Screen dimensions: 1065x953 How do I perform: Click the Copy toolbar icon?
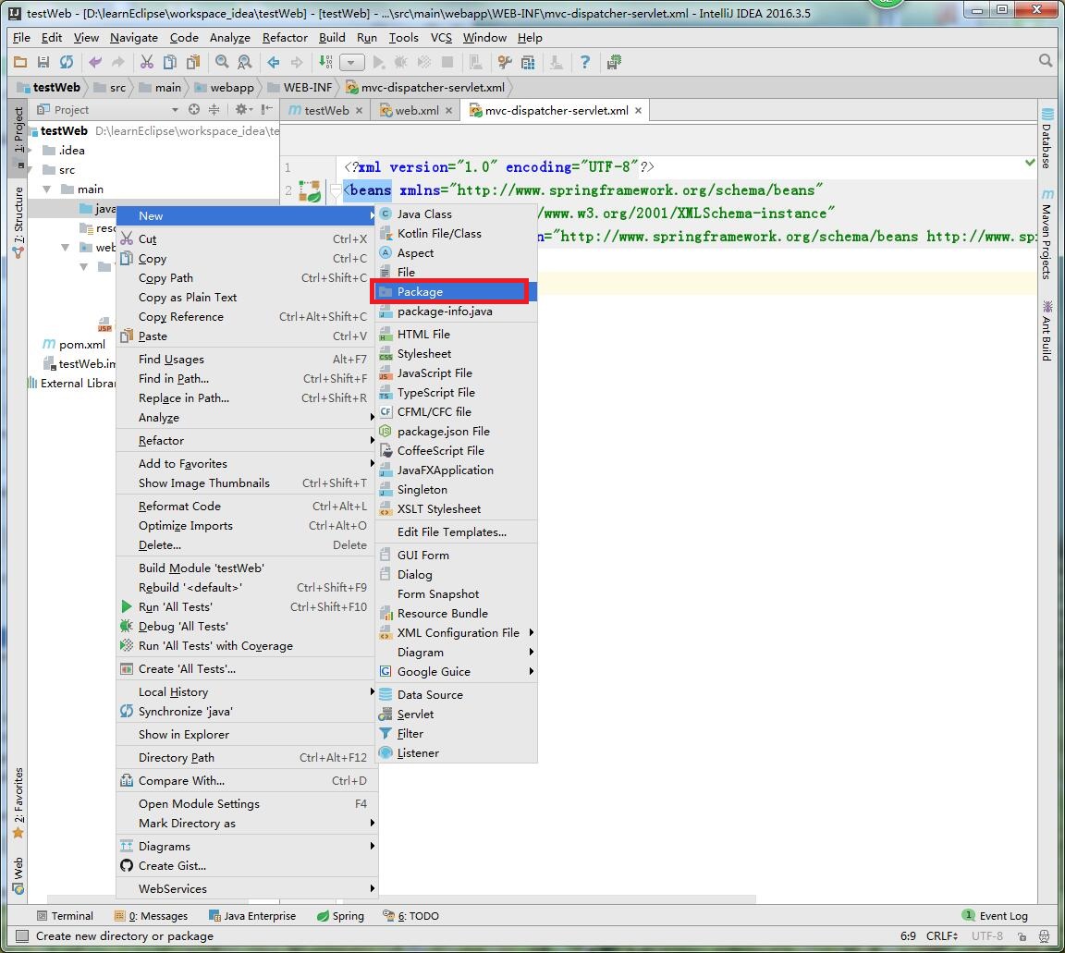coord(170,63)
